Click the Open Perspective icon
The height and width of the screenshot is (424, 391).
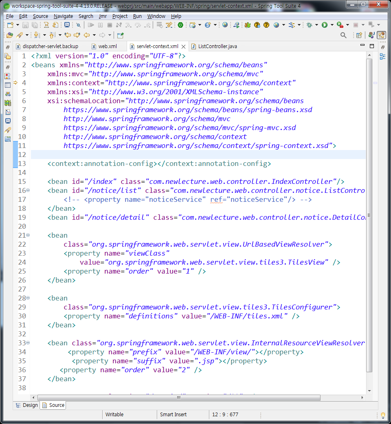[x=359, y=35]
